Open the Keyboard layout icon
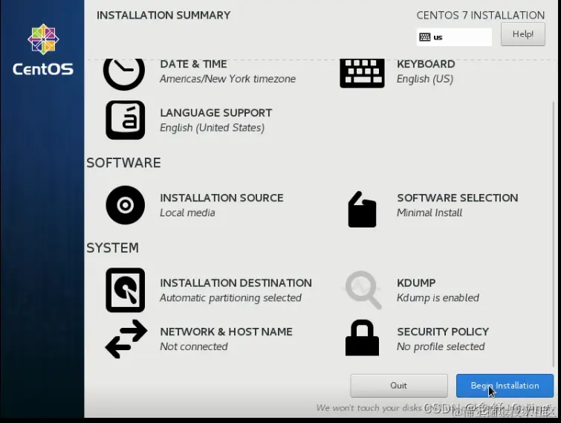 362,74
